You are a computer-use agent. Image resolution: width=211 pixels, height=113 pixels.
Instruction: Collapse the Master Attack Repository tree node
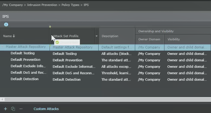click(2, 47)
